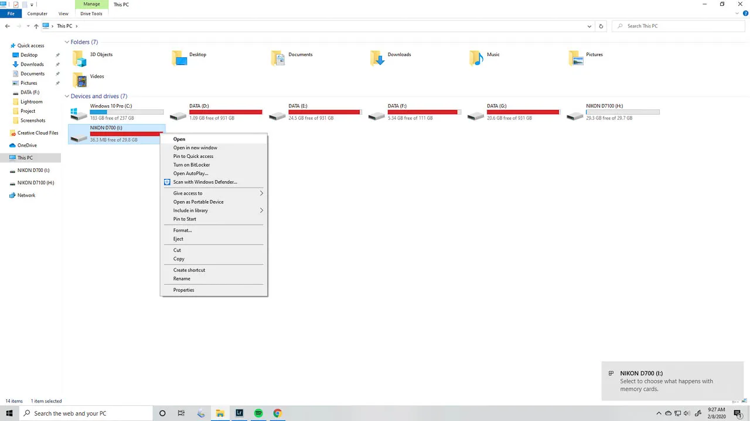750x421 pixels.
Task: Open Spotify from the taskbar
Action: coord(258,413)
